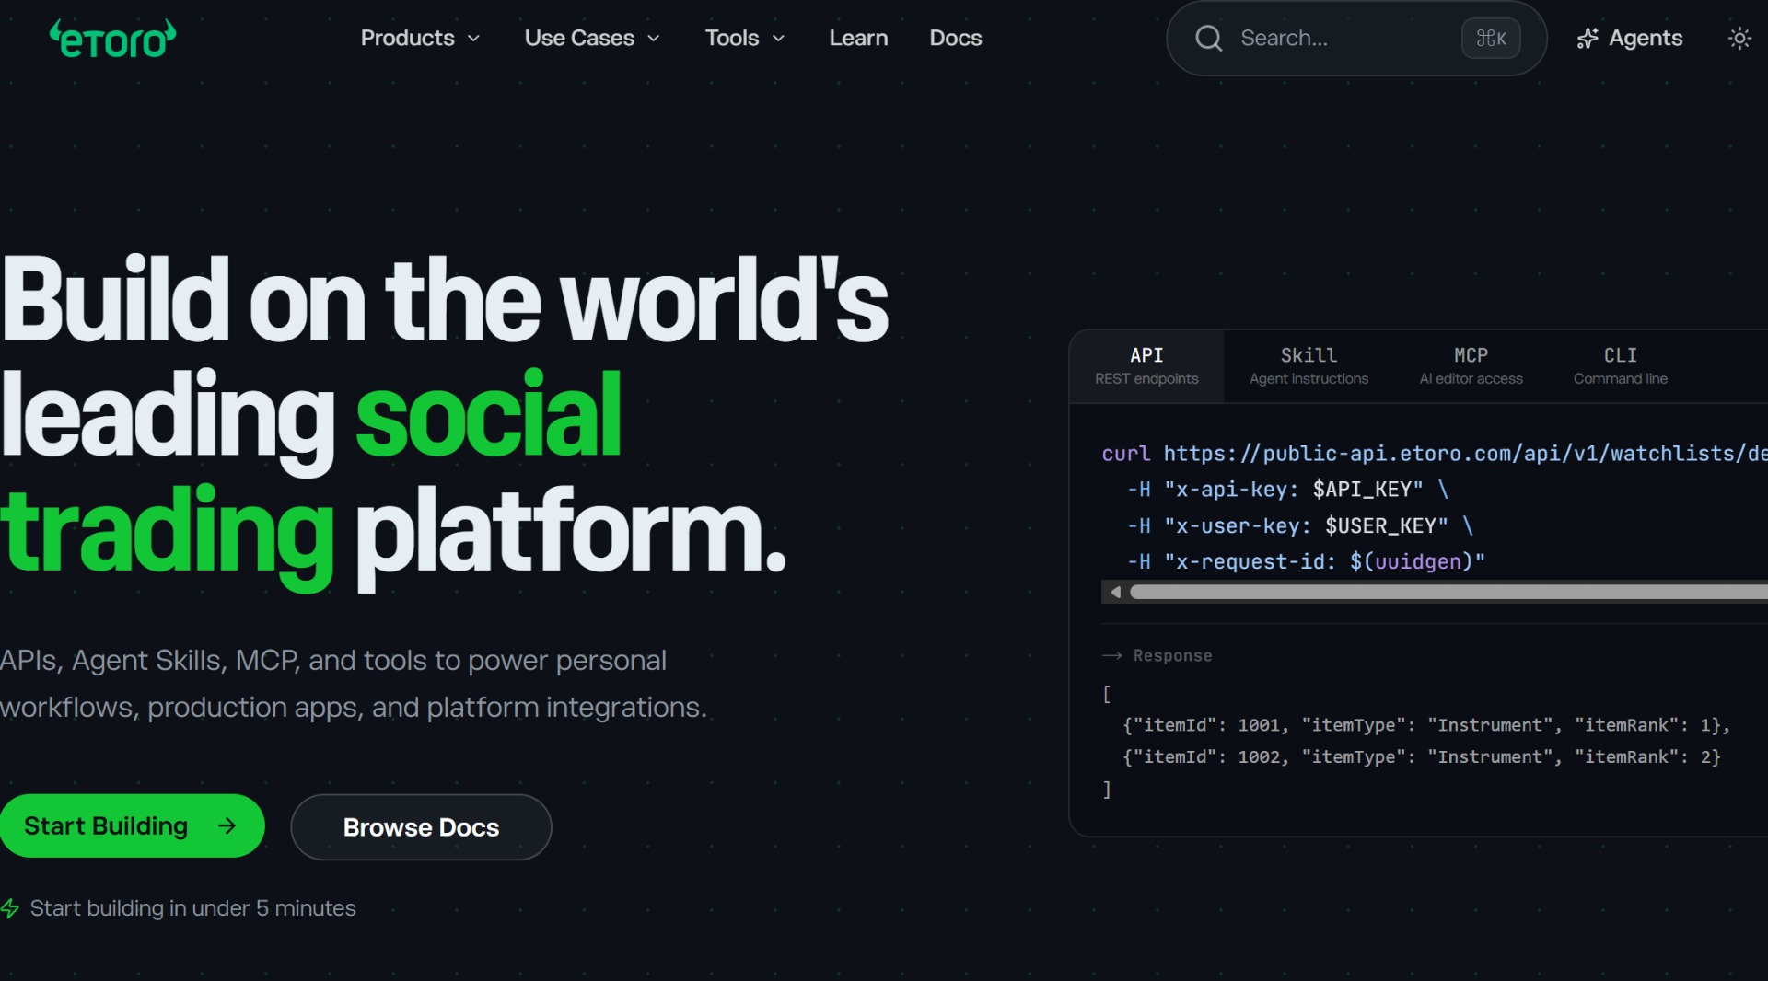The width and height of the screenshot is (1768, 981).
Task: Click the arrow inside Start Building button
Action: (227, 825)
